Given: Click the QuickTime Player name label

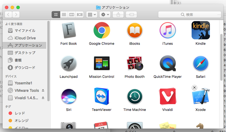Looking at the screenshot, I should (167, 77).
